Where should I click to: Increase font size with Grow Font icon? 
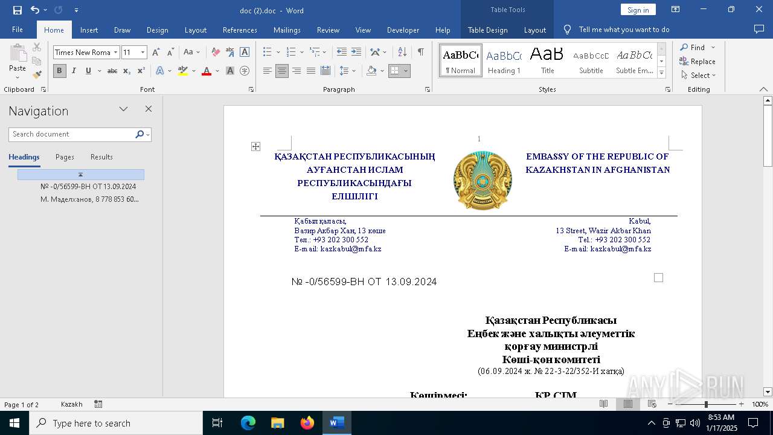pos(156,53)
